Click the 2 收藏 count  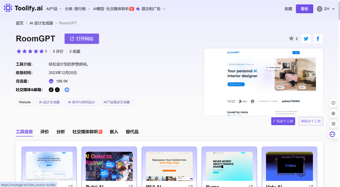click(x=75, y=51)
